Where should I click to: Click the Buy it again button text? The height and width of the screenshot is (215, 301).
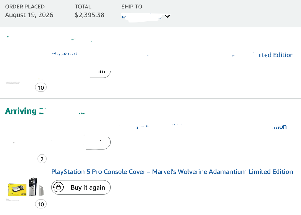pyautogui.click(x=88, y=187)
